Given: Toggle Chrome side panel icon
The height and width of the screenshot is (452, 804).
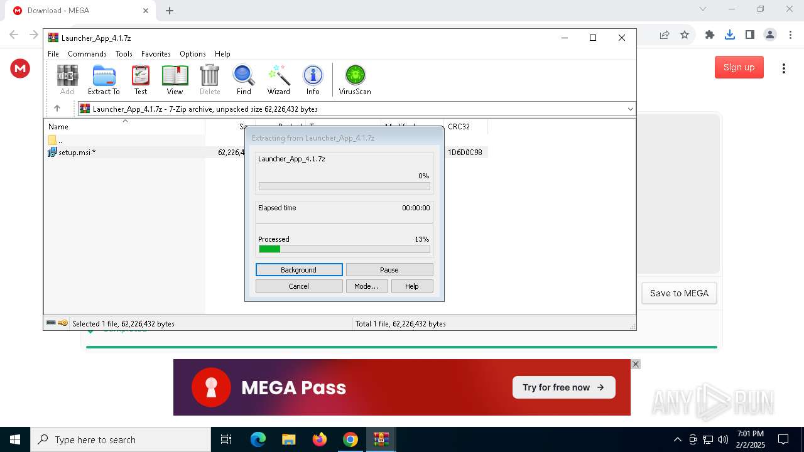Looking at the screenshot, I should pos(750,35).
